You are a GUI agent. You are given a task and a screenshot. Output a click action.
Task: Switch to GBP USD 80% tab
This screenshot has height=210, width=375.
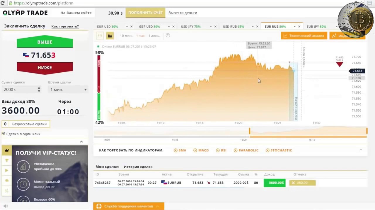149,27
